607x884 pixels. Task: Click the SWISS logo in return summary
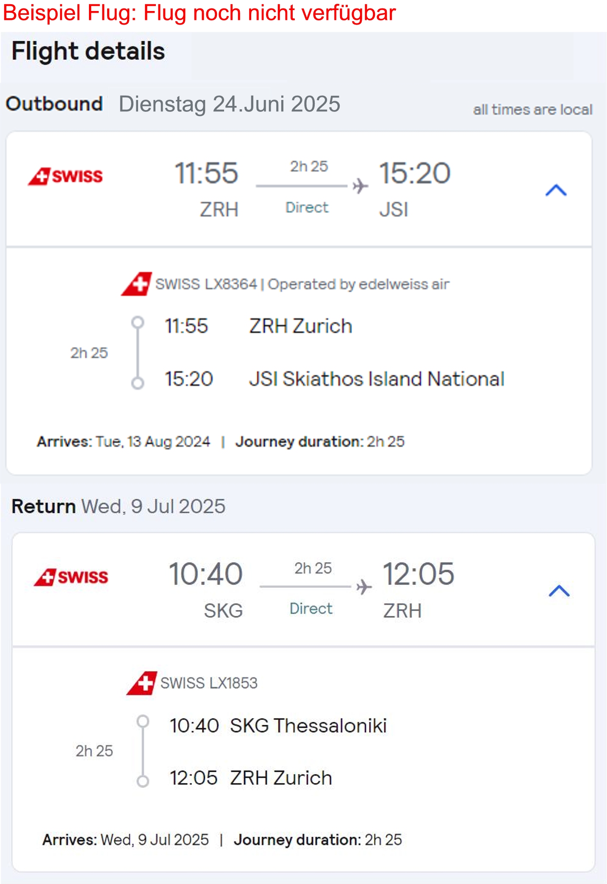coord(71,577)
